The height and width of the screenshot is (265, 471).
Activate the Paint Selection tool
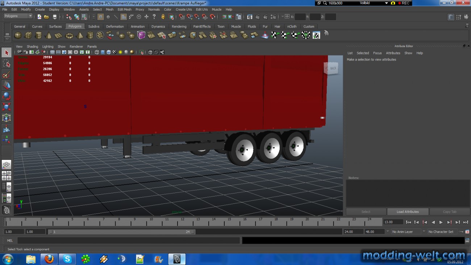7,74
